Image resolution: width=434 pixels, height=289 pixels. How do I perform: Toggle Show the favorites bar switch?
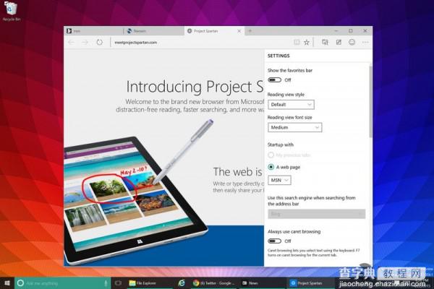click(x=274, y=80)
